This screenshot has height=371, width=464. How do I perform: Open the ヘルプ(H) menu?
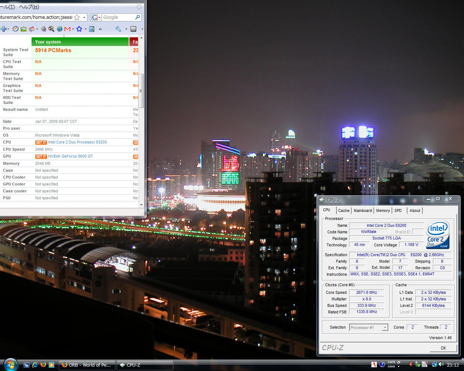pyautogui.click(x=29, y=7)
